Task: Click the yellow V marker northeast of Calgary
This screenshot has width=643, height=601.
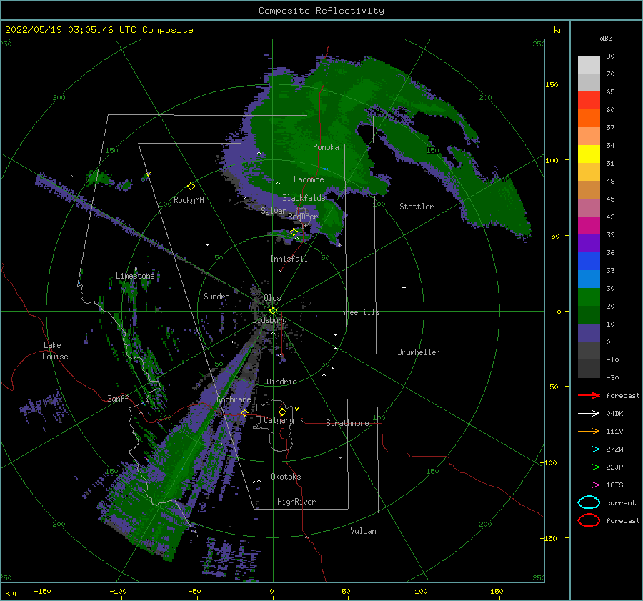Action: (297, 409)
